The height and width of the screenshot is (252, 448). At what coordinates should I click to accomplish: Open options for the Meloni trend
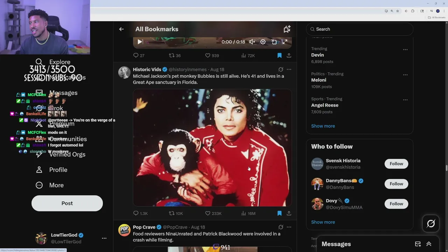click(405, 75)
